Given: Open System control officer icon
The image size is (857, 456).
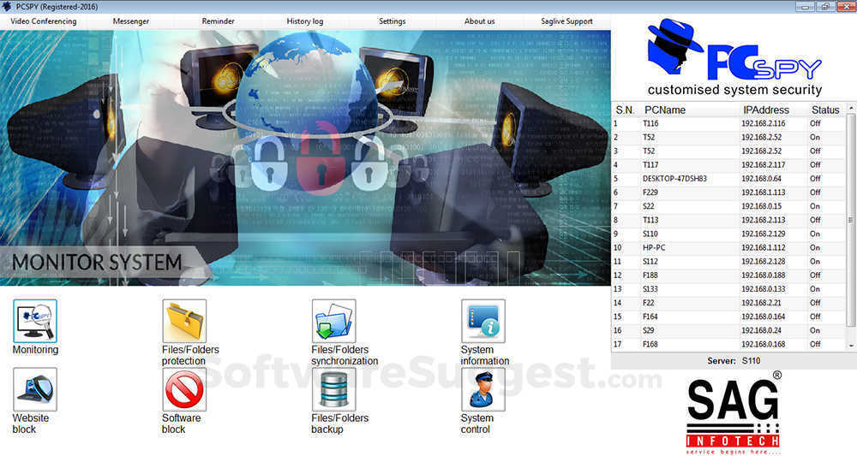Looking at the screenshot, I should [x=483, y=389].
